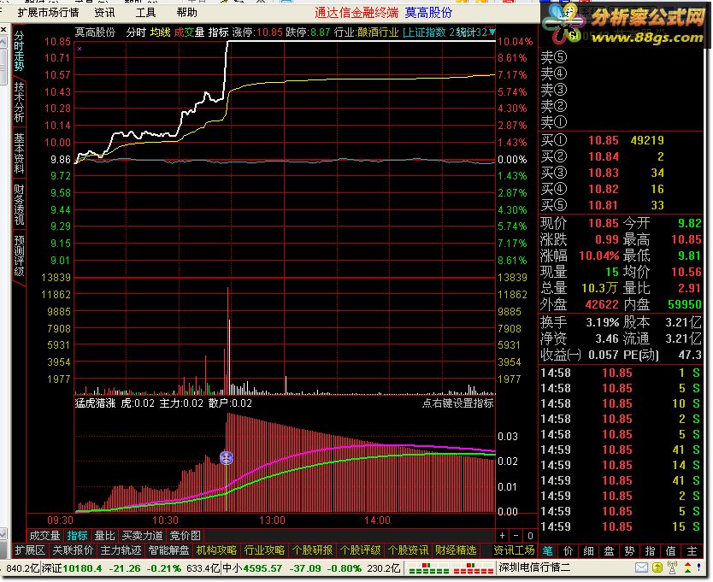Click 点右键设置指标 indicator settings text
Screen dimensions: 713x582
point(458,403)
